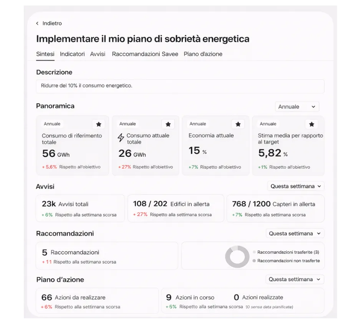Click the back chevron next to Indietro
This screenshot has height=324, width=361.
(37, 23)
